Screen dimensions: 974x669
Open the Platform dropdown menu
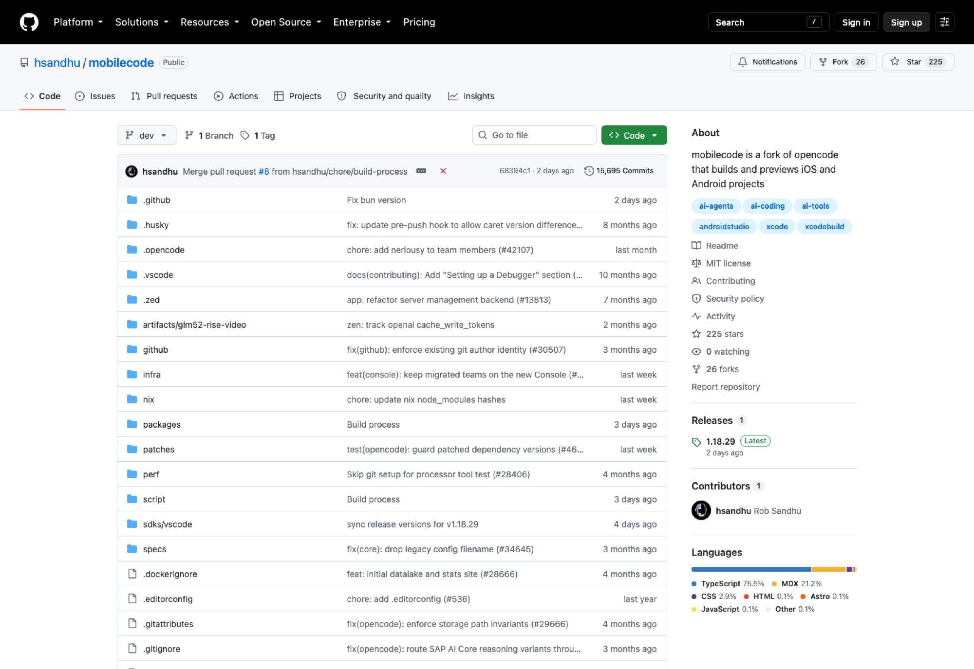point(78,22)
